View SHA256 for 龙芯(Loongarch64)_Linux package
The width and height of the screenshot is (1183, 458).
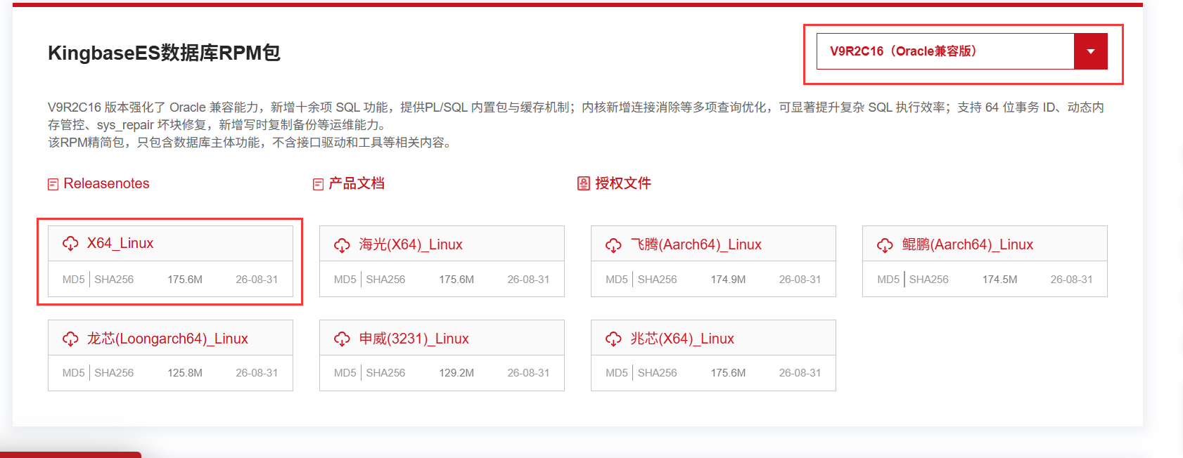(x=114, y=373)
